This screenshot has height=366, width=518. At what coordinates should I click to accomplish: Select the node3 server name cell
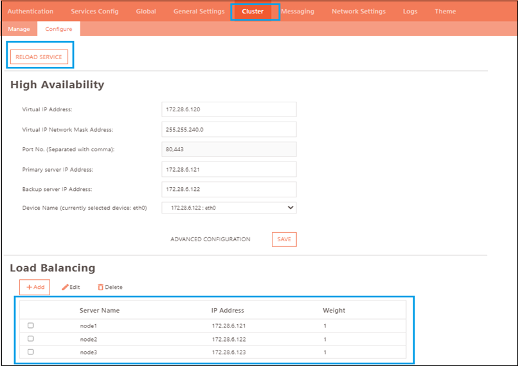[x=89, y=352]
